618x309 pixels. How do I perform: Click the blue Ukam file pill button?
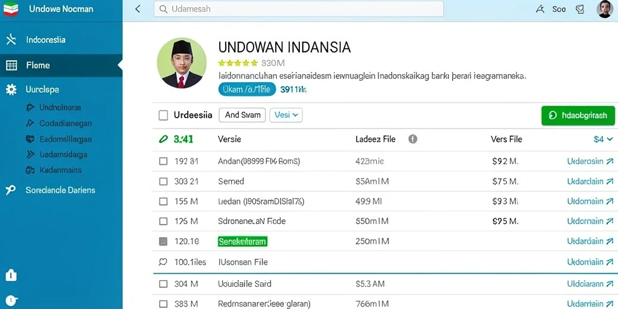pyautogui.click(x=247, y=89)
